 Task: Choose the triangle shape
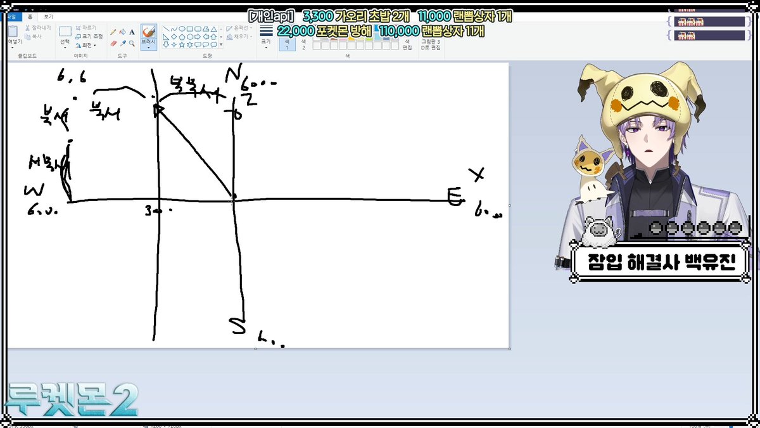coord(213,29)
